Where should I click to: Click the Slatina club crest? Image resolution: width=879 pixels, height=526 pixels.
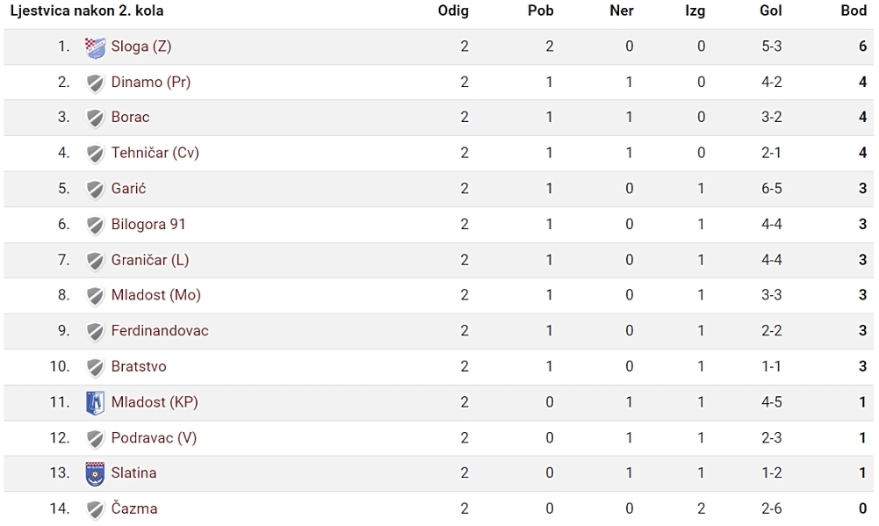coord(96,474)
